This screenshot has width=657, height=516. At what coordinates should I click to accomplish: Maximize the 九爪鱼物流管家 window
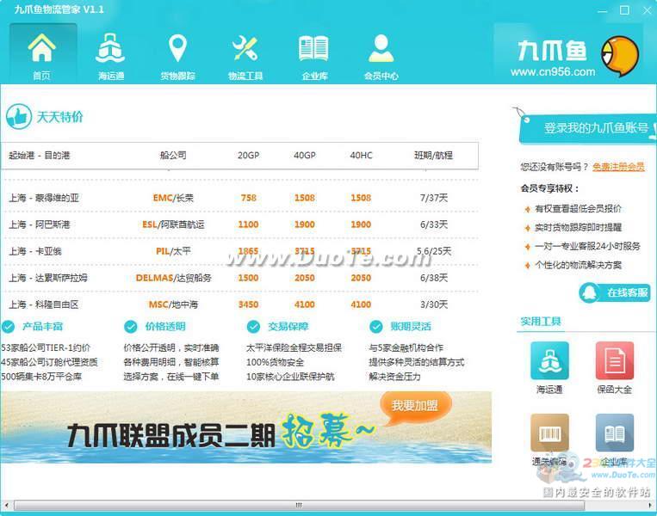pos(624,10)
